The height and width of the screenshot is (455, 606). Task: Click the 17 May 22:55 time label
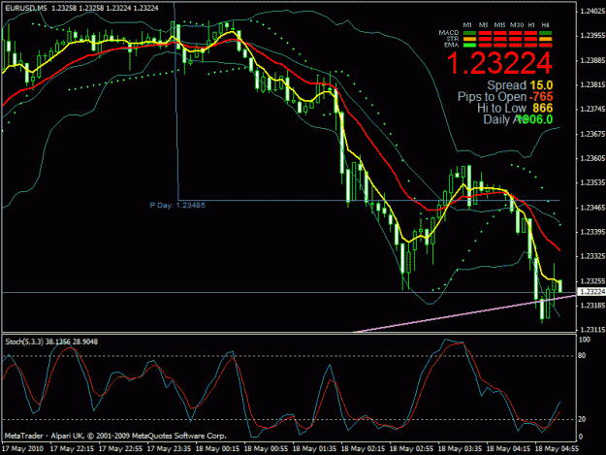tap(120, 449)
